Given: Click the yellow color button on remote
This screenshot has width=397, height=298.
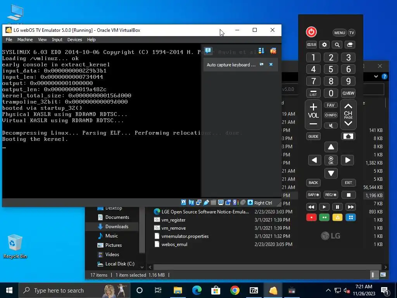Looking at the screenshot, I should pos(337,217).
